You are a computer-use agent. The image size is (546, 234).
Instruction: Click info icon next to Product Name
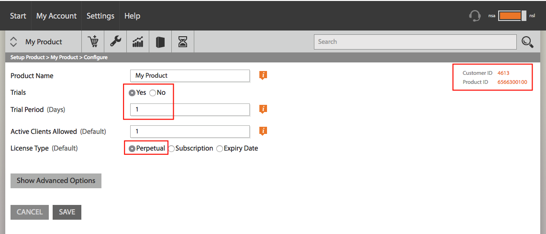coord(263,75)
